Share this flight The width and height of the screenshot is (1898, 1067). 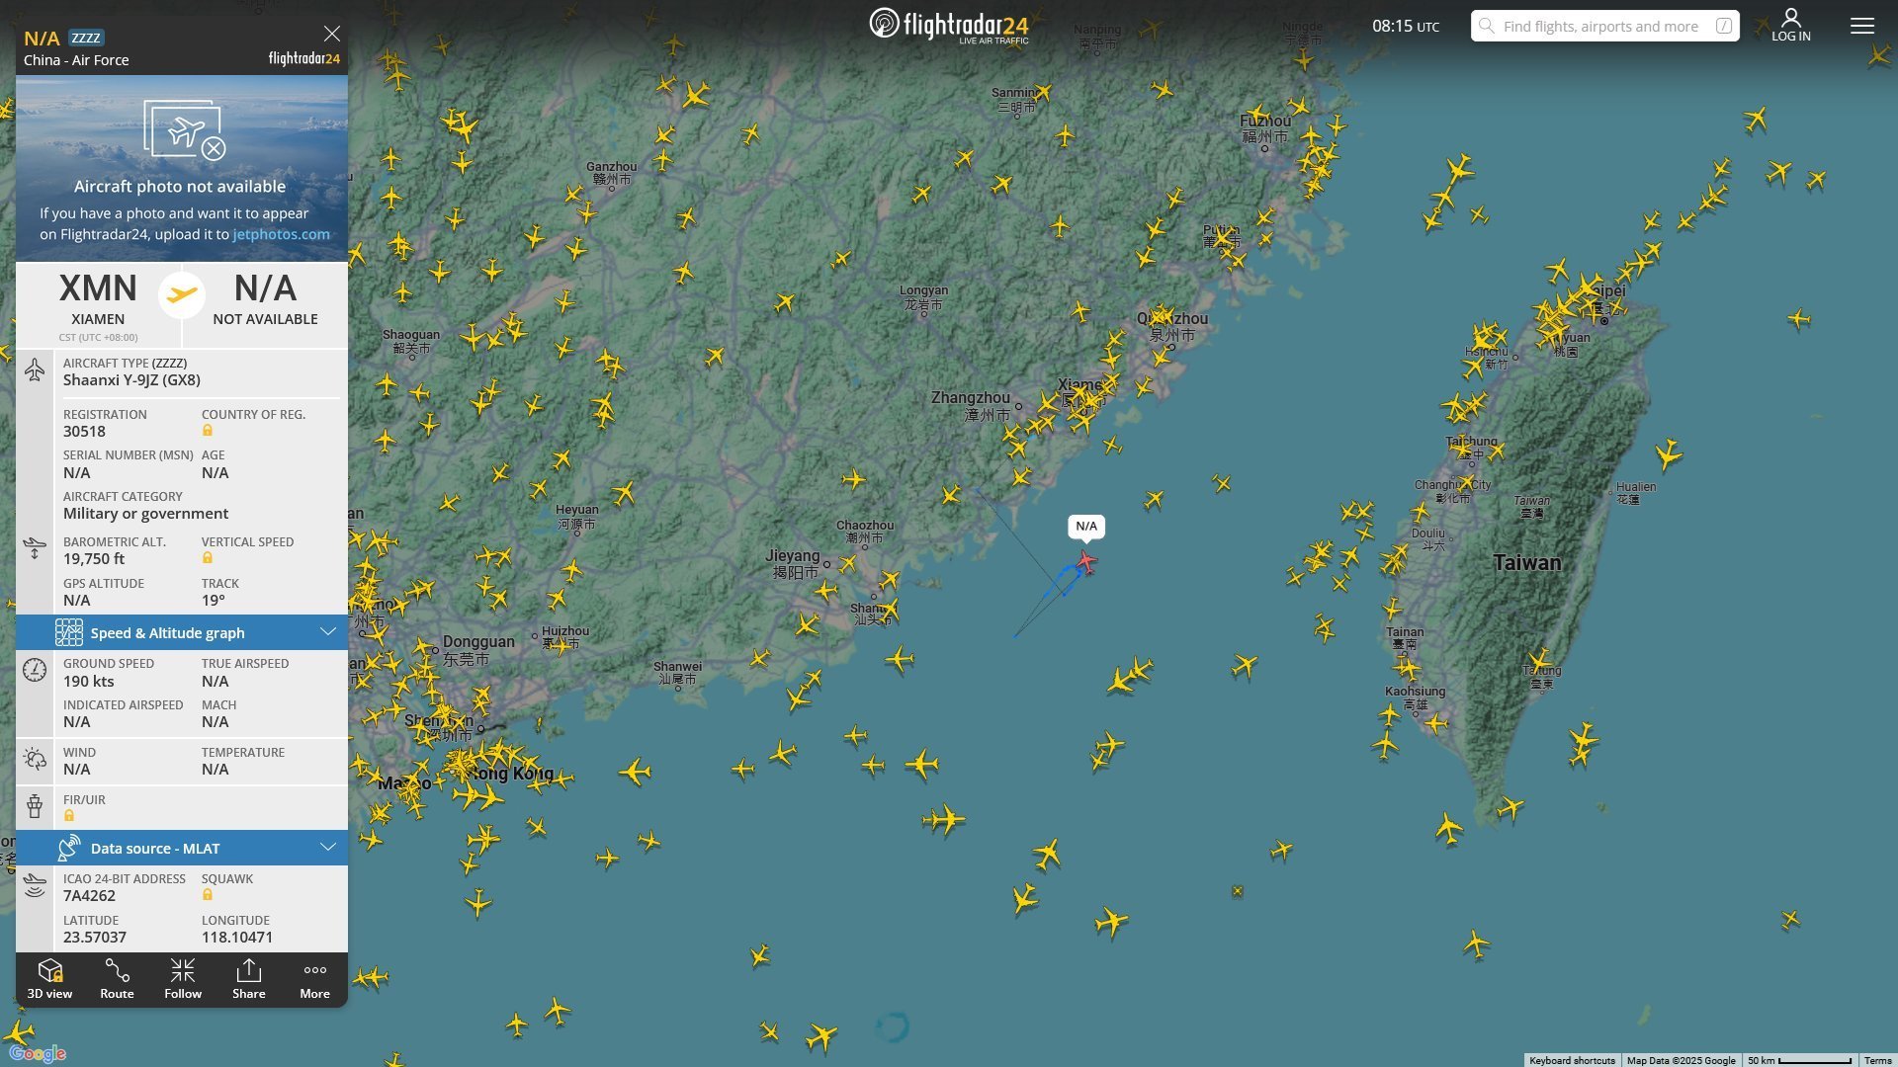[x=249, y=979]
